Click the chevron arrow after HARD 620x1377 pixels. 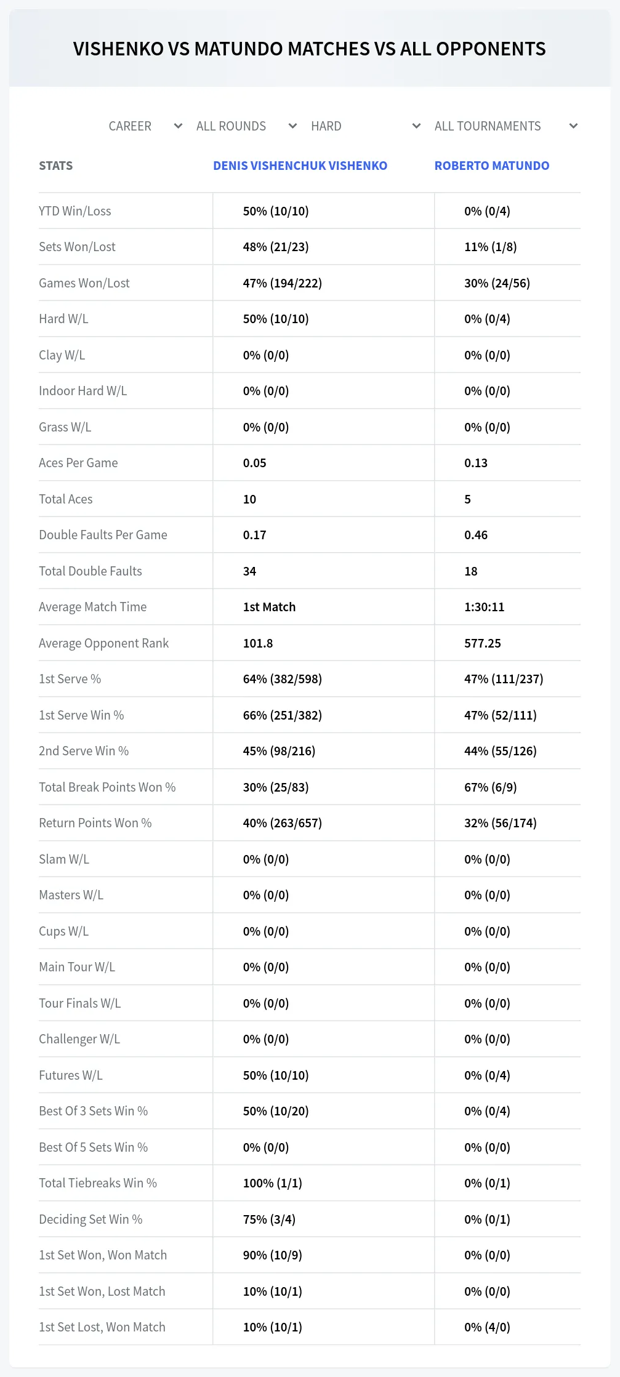click(416, 126)
